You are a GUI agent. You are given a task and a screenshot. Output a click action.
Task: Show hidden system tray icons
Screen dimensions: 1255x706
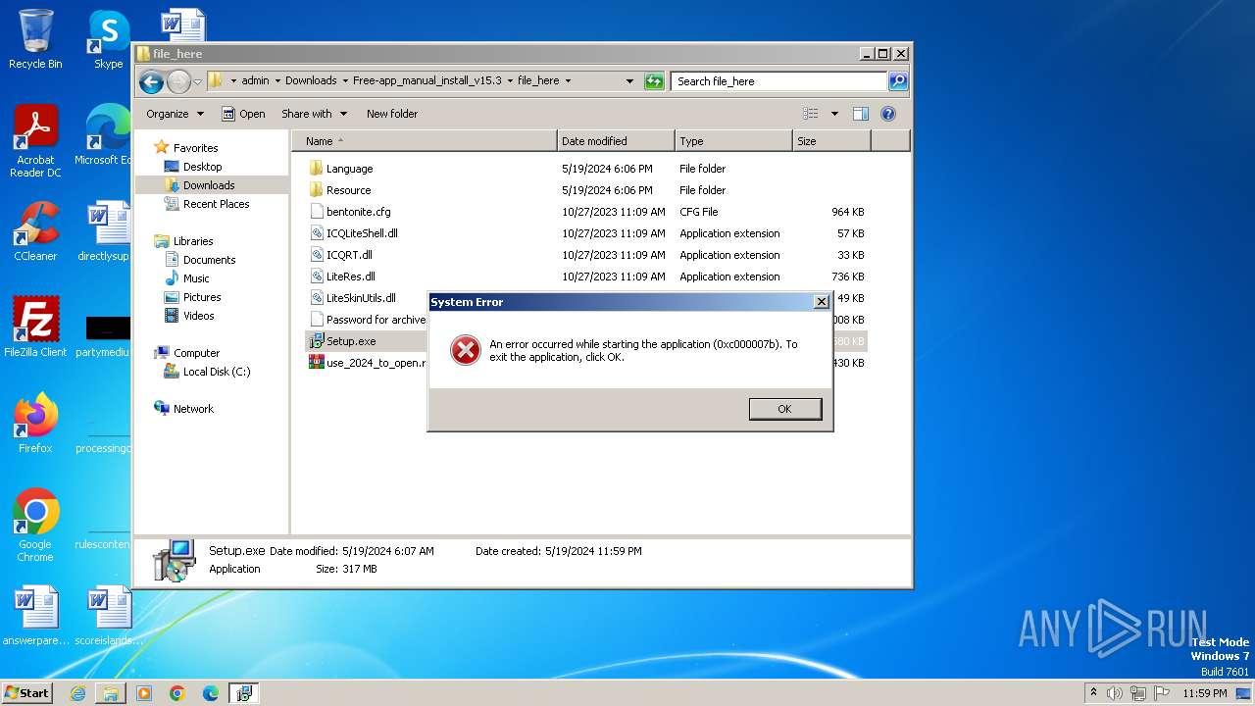(x=1093, y=693)
